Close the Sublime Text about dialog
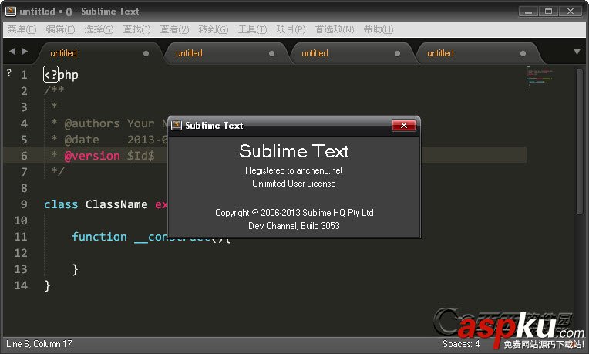Screen dimensions: 589x354 tap(404, 125)
